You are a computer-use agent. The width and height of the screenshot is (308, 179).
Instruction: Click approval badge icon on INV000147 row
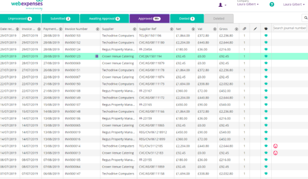tap(266, 174)
